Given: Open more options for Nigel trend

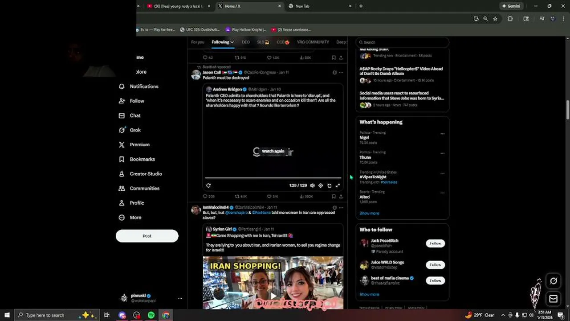Looking at the screenshot, I should (x=442, y=134).
